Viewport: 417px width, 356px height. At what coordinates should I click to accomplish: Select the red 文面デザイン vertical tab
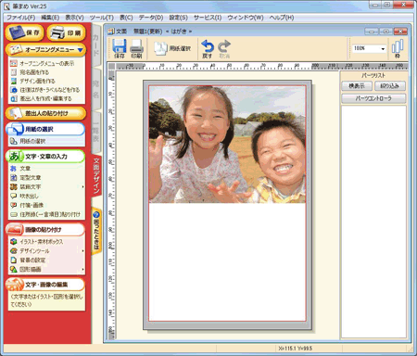point(96,175)
